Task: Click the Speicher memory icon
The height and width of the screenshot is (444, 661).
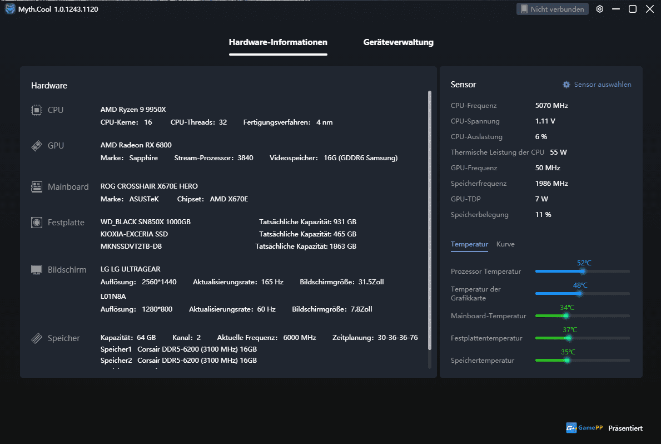Action: click(37, 338)
